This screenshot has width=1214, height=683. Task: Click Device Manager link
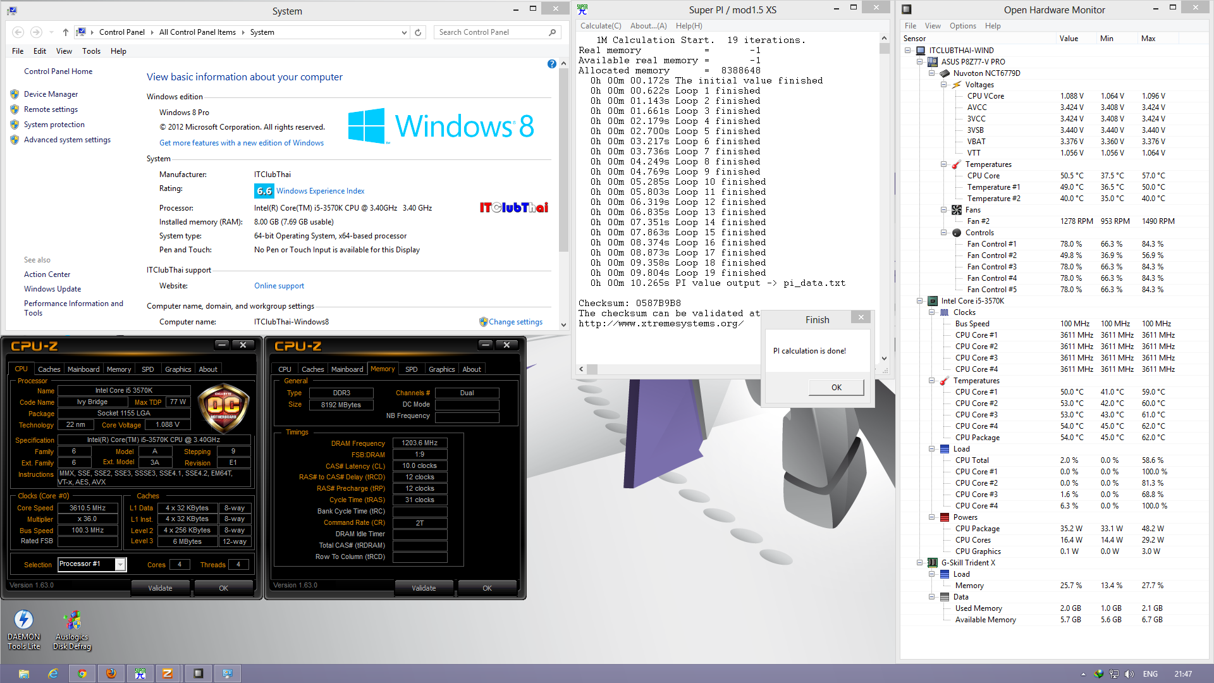pyautogui.click(x=51, y=94)
